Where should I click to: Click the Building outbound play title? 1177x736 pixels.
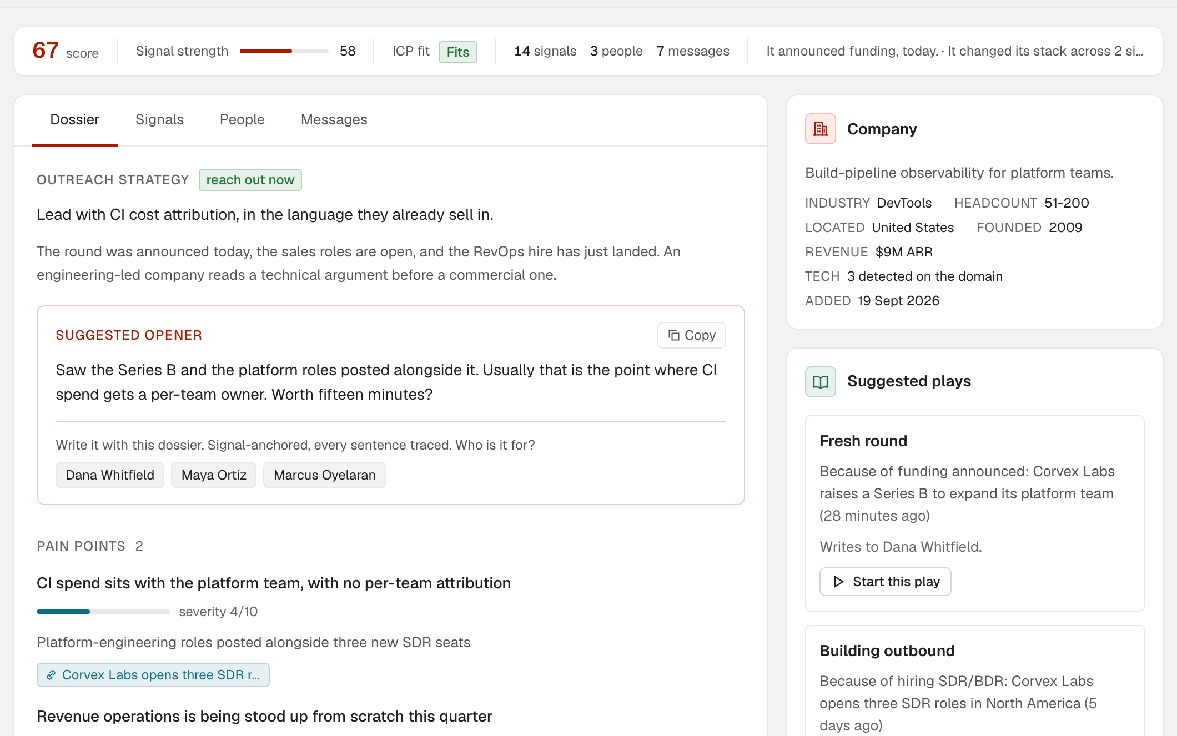tap(887, 651)
